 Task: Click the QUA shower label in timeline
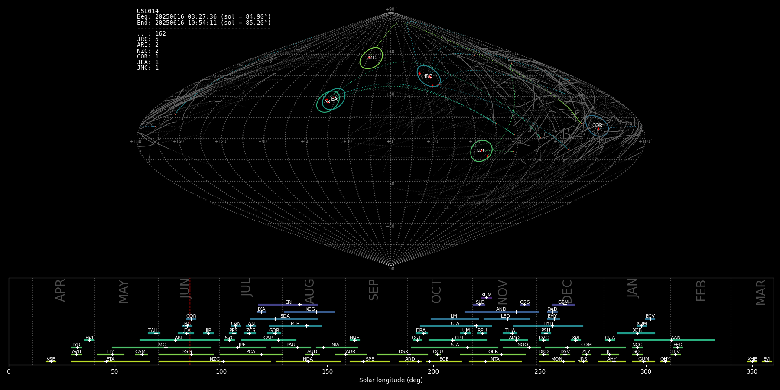pyautogui.click(x=610, y=338)
